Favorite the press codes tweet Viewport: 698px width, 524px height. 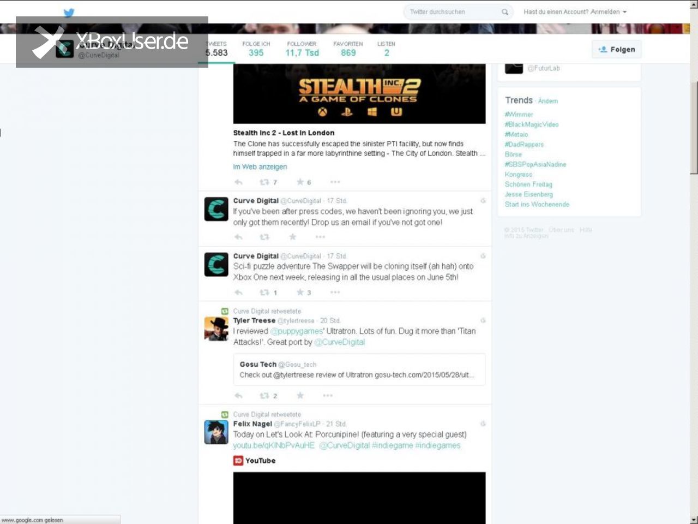tap(293, 237)
